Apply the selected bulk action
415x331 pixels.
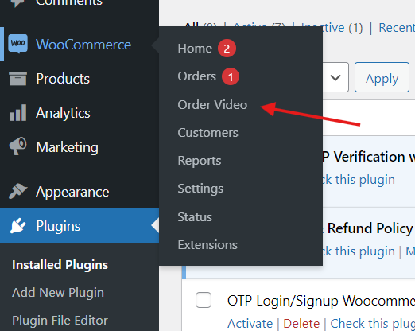[x=382, y=77]
